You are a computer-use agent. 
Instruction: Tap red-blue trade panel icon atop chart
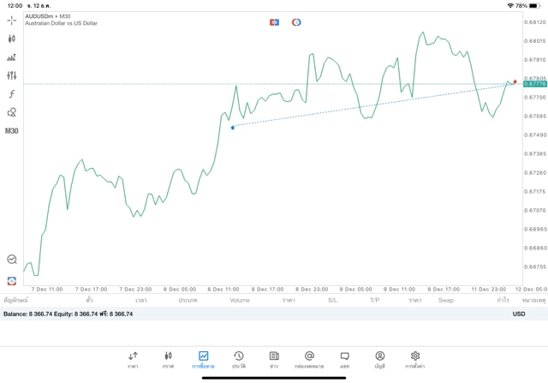274,22
